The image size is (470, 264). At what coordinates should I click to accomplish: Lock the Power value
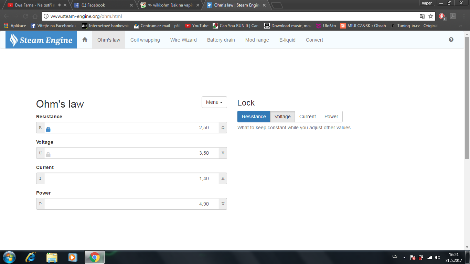point(331,117)
